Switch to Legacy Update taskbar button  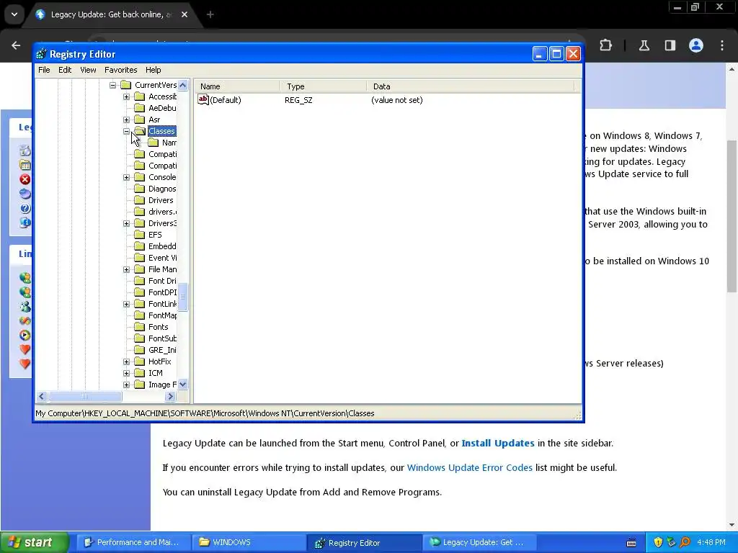point(479,542)
